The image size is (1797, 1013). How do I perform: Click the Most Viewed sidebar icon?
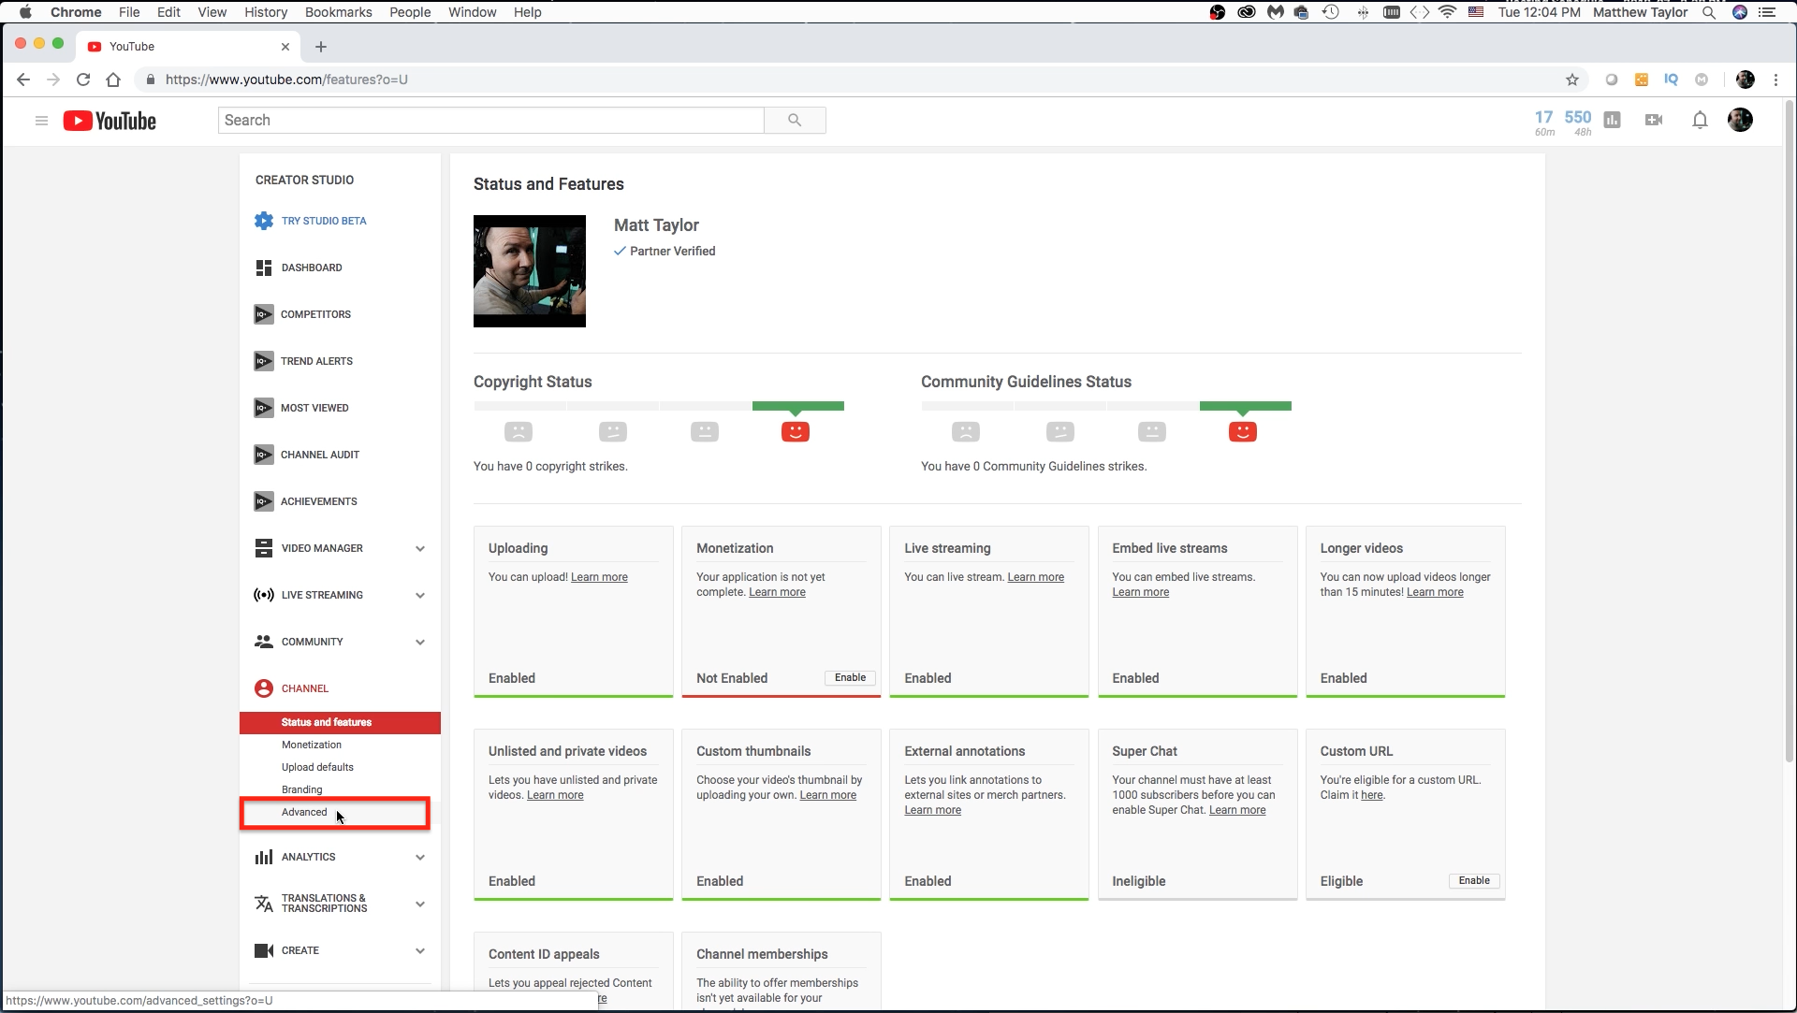pyautogui.click(x=264, y=408)
